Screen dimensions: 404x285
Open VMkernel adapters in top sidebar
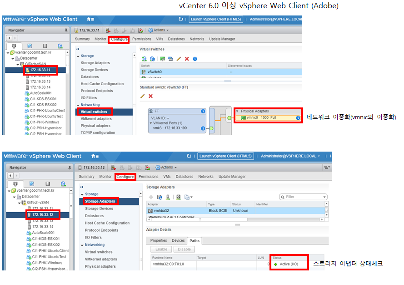[x=96, y=119]
